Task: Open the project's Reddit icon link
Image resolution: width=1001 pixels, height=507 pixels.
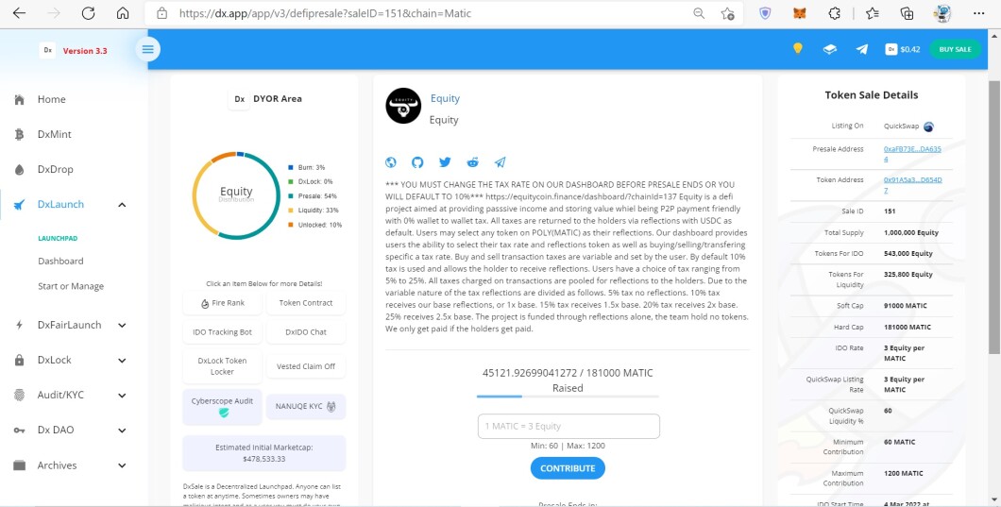Action: point(472,162)
